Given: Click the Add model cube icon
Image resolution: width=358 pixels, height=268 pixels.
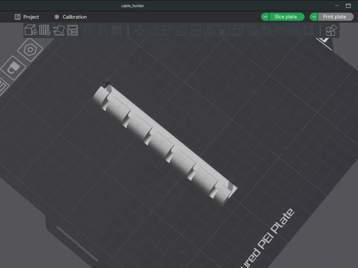Looking at the screenshot, I should click(31, 30).
